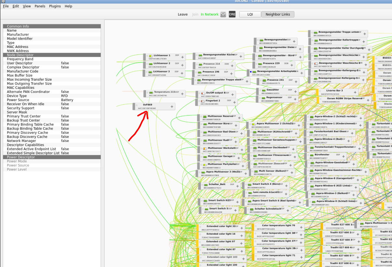Select the Power Descriptor section header
Screen dimensions: 392x267
coord(52,157)
